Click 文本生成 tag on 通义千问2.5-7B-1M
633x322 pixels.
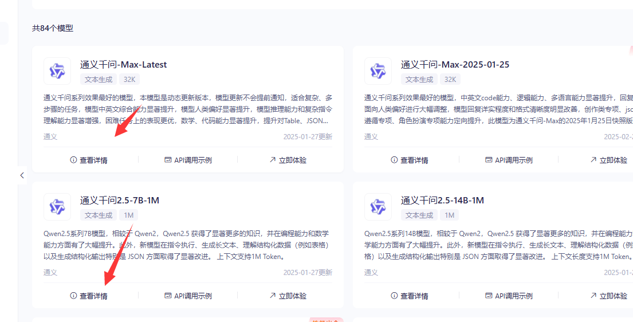pos(99,215)
